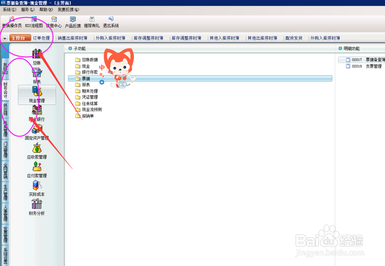Open the 我要反馈 menu
This screenshot has width=385, height=266.
point(68,10)
